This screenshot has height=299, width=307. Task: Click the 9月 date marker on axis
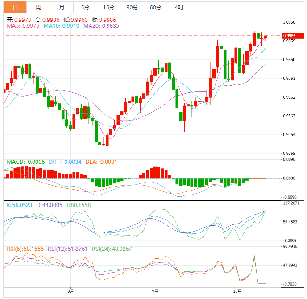[x=154, y=292]
